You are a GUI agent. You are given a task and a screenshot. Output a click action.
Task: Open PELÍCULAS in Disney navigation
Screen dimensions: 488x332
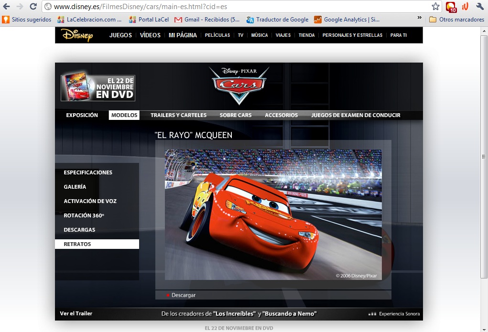point(217,35)
